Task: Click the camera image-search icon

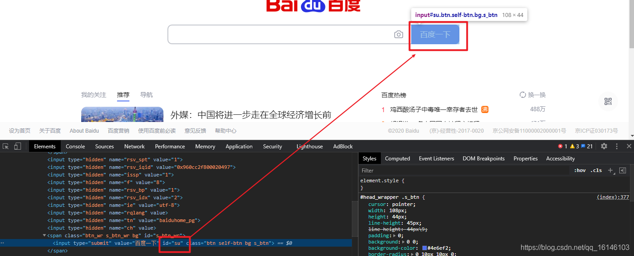Action: click(399, 34)
